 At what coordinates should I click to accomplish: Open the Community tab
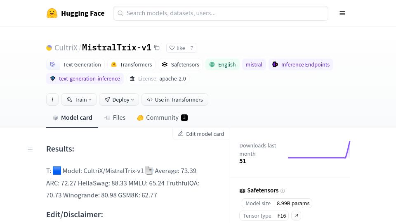click(x=163, y=118)
